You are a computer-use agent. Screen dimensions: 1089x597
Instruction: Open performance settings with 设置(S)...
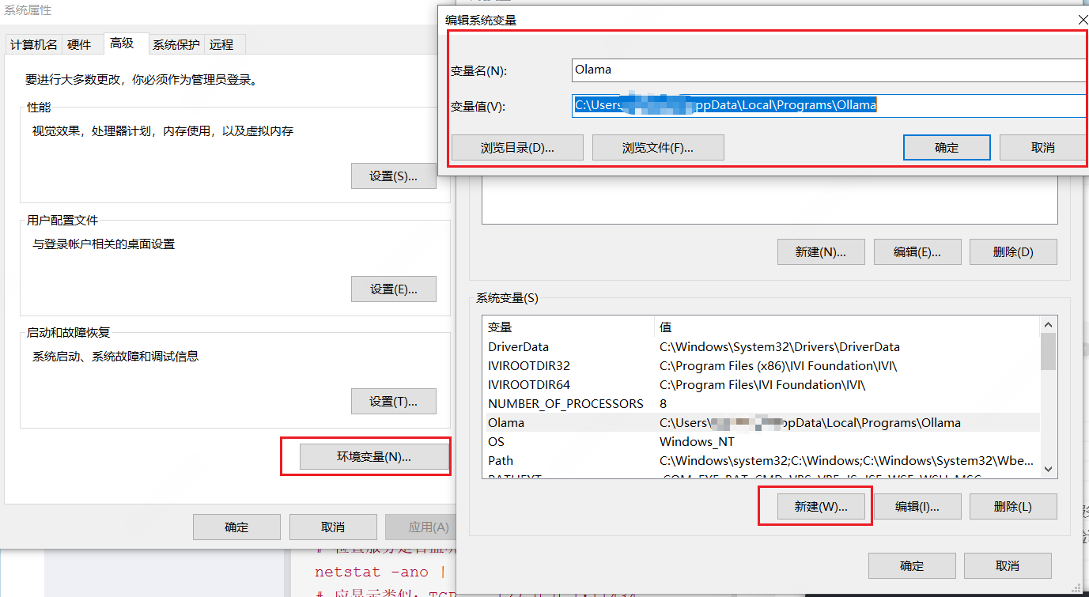(394, 176)
